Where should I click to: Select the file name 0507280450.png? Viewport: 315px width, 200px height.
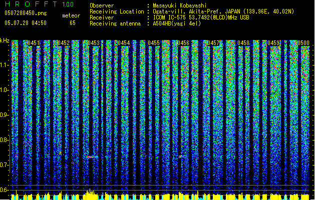pos(26,13)
